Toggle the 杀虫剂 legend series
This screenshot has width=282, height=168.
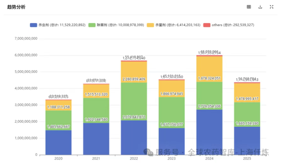click(57, 25)
